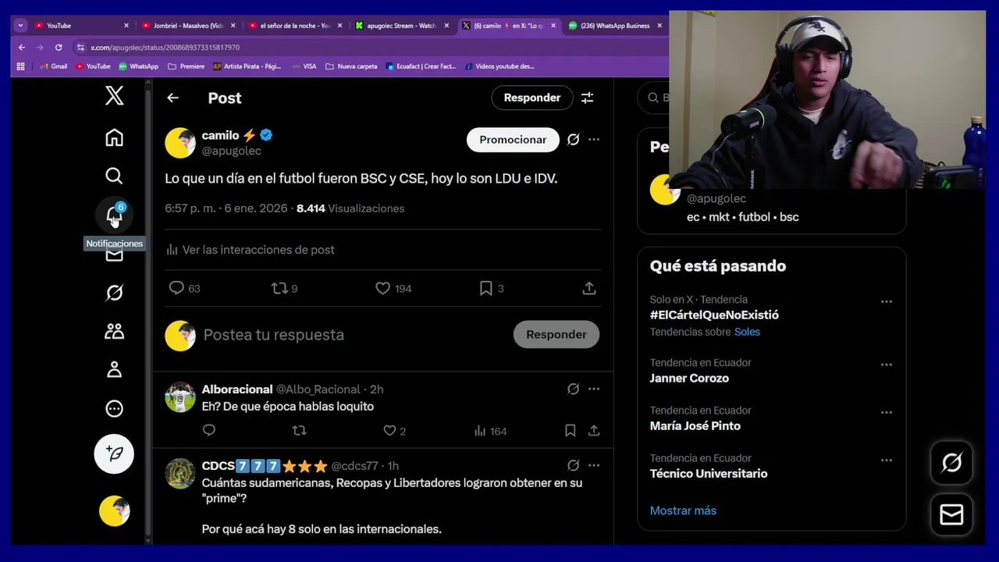Click the Promocionar button
This screenshot has height=562, width=999.
point(513,140)
